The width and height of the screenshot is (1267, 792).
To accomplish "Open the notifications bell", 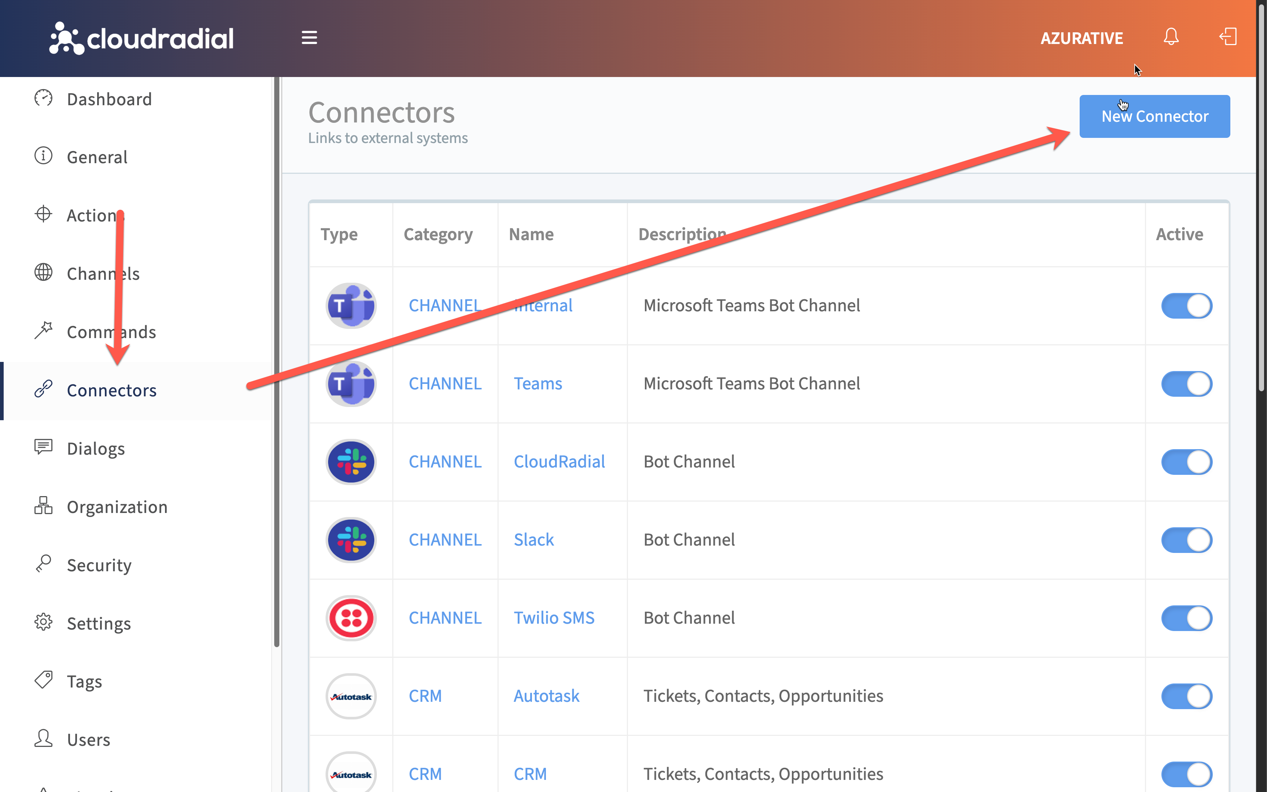I will click(1171, 37).
